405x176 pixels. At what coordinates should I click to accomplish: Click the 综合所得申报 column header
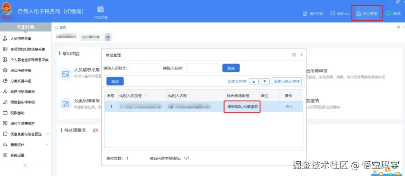coord(242,95)
